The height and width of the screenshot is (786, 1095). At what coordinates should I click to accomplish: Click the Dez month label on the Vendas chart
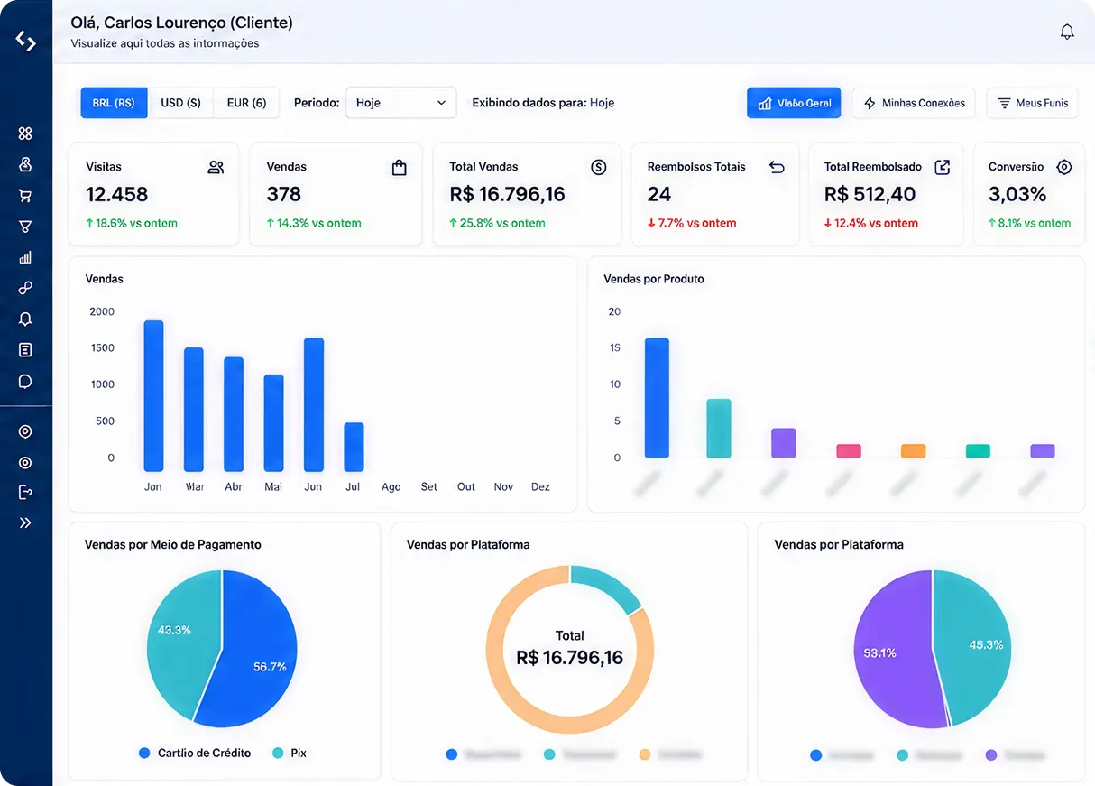tap(540, 486)
